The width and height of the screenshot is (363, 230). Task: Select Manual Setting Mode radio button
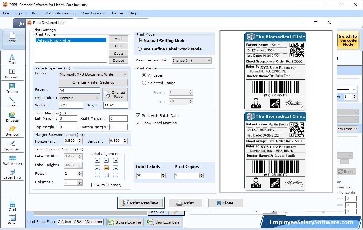click(140, 41)
